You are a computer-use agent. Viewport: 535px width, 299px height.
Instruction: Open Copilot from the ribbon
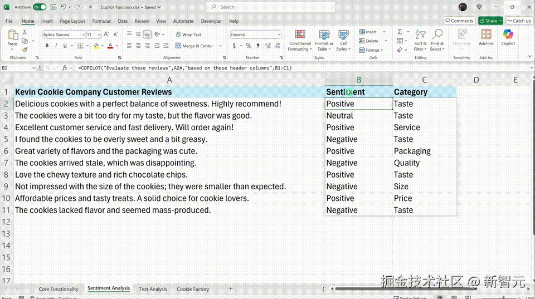508,37
